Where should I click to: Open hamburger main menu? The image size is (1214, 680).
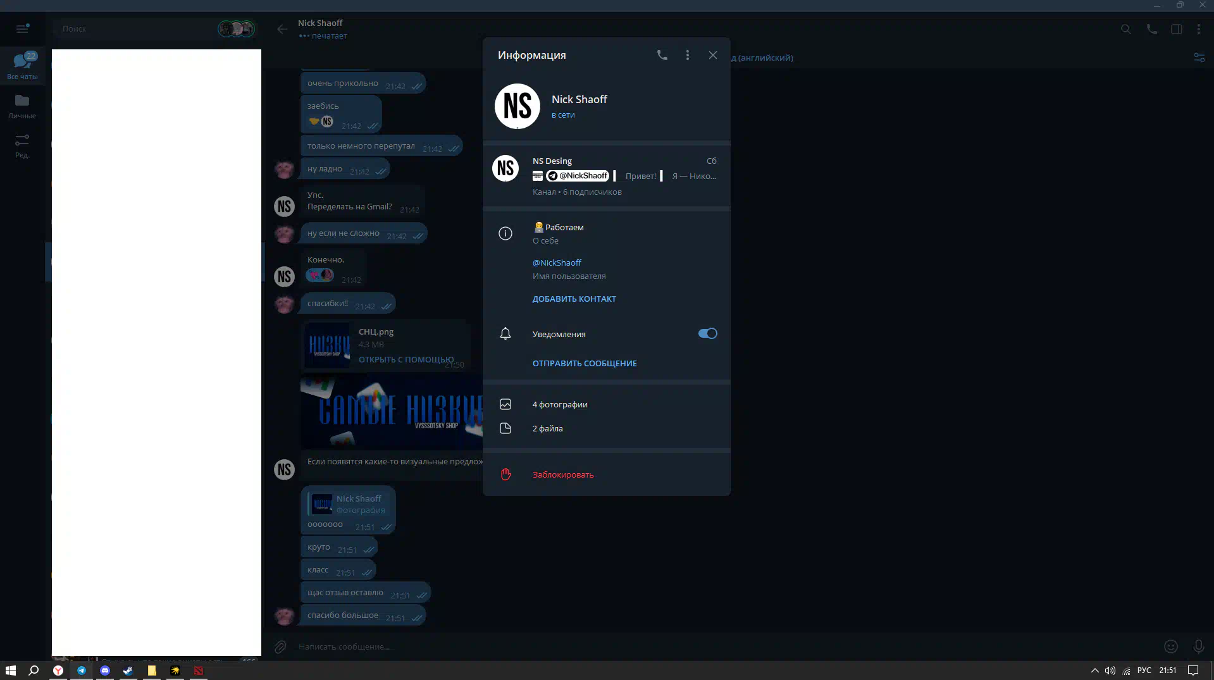(x=22, y=28)
